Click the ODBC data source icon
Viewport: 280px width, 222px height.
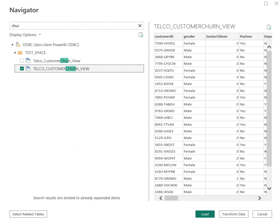tap(18, 45)
